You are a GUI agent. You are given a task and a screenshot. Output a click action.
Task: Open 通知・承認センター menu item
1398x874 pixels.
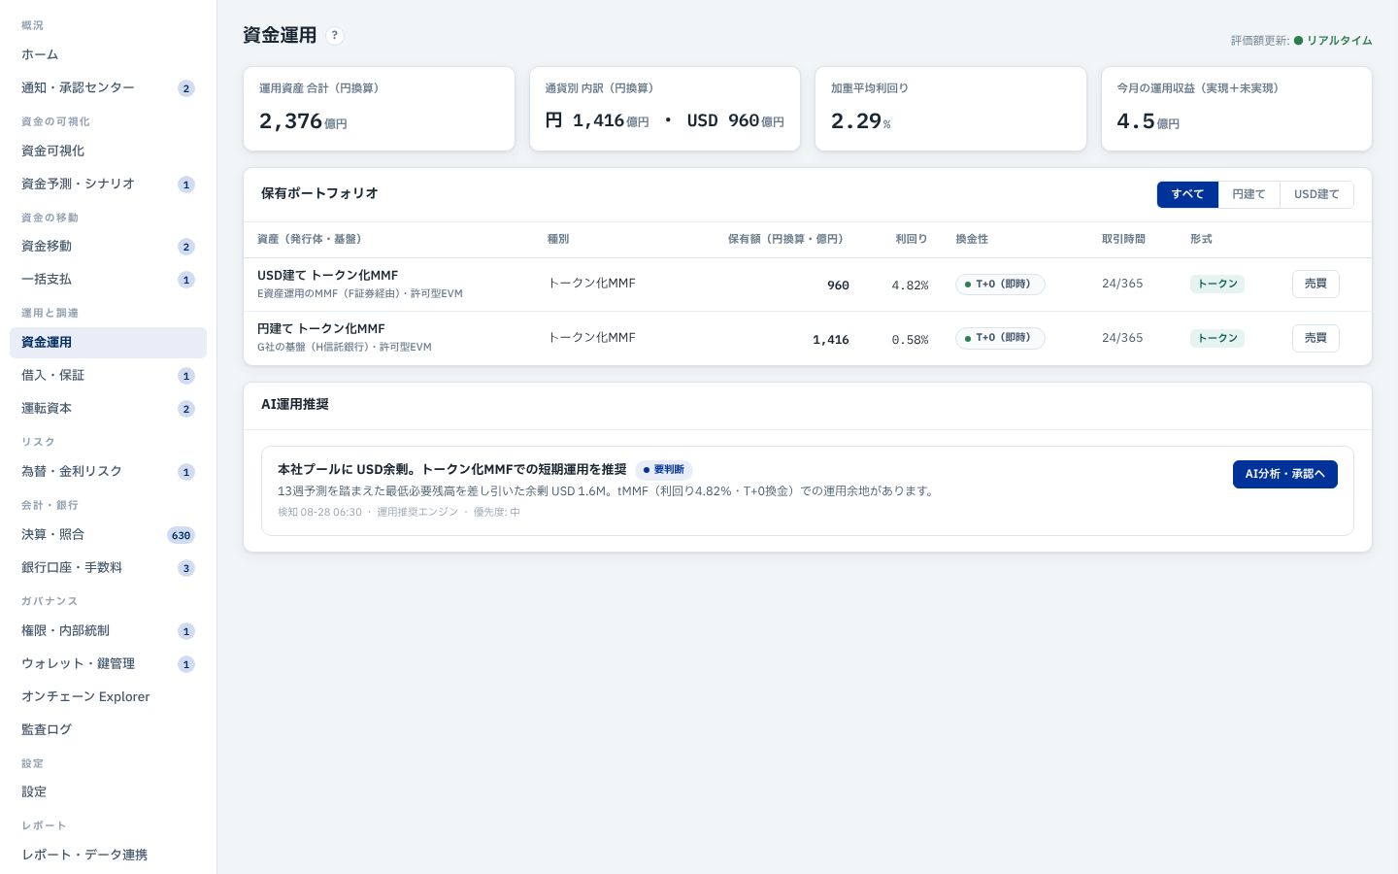click(x=108, y=87)
